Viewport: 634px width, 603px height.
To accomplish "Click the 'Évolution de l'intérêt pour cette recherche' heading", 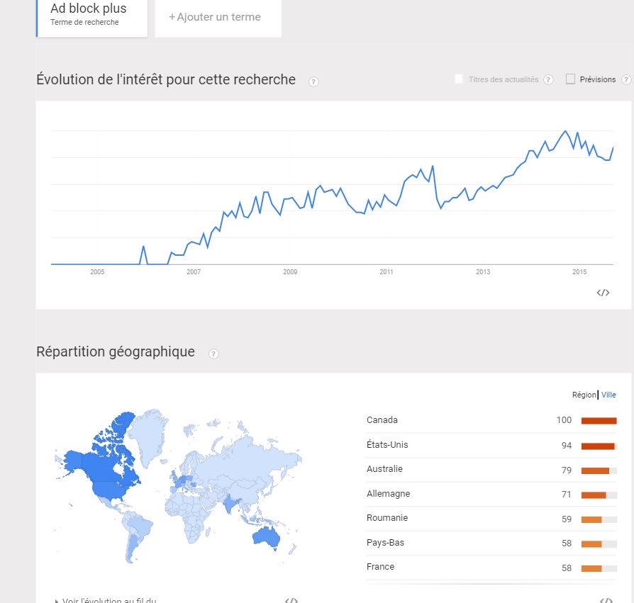I will point(166,79).
